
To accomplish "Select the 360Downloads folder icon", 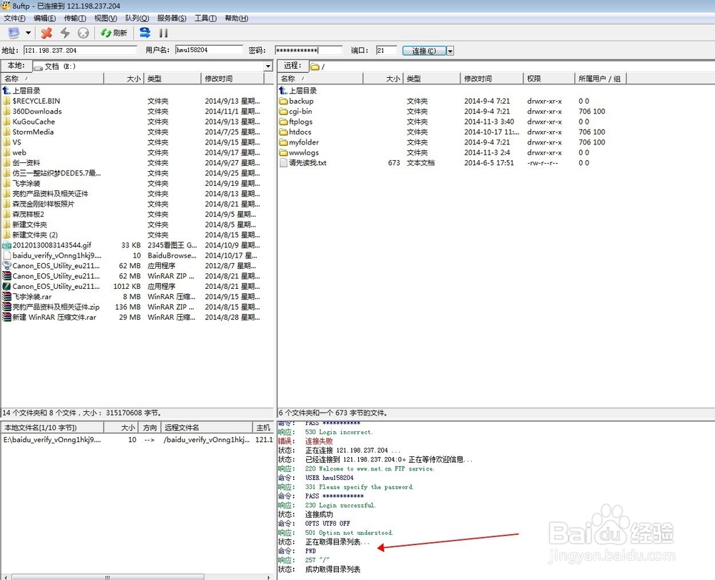I will pyautogui.click(x=6, y=112).
